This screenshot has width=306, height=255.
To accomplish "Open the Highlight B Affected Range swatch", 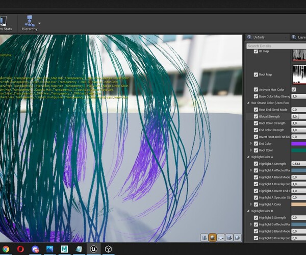I will pos(298,224).
